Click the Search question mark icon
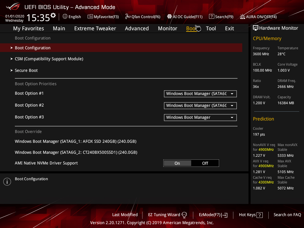This screenshot has width=304, height=228. (x=211, y=17)
